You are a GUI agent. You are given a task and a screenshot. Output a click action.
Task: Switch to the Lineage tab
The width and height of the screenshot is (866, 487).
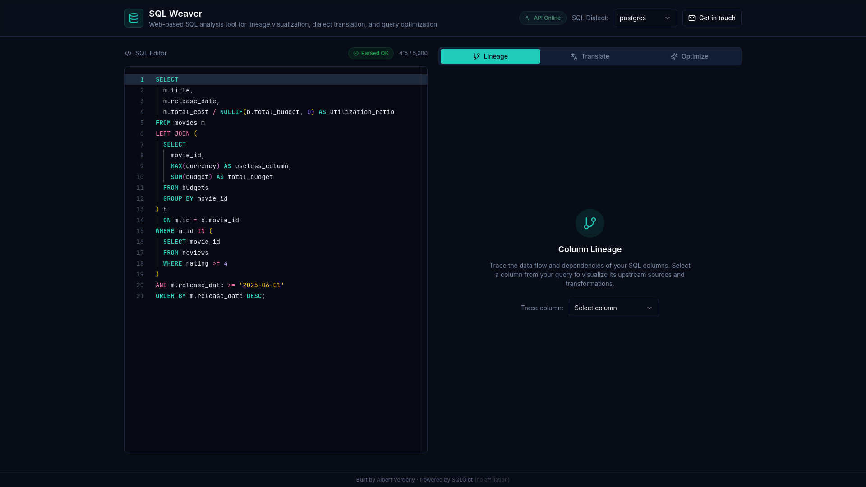click(x=490, y=56)
